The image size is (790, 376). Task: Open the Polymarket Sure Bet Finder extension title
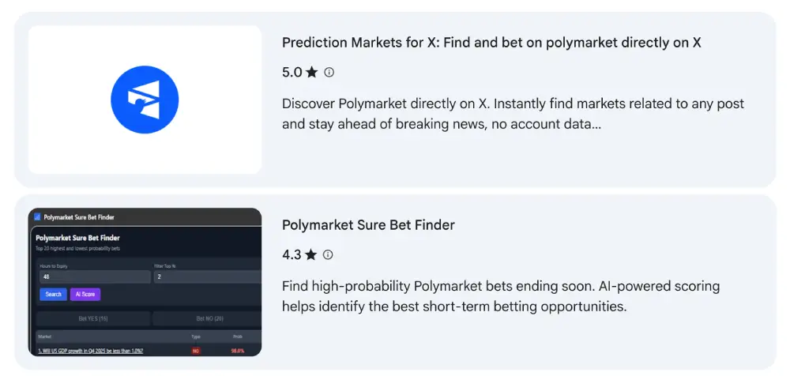pyautogui.click(x=368, y=225)
